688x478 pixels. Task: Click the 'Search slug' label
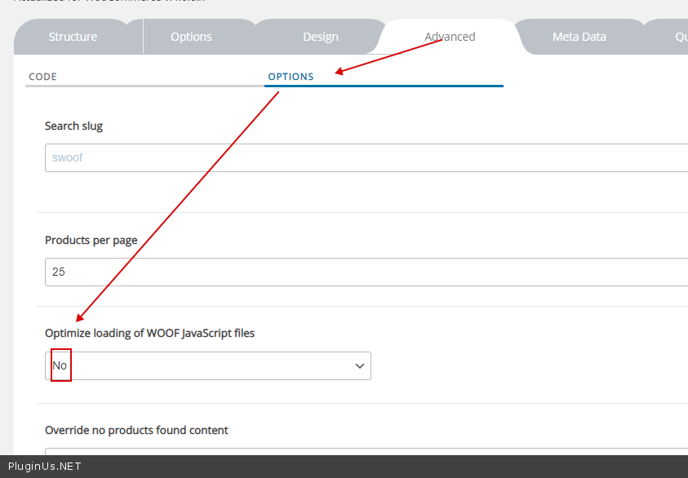coord(73,126)
